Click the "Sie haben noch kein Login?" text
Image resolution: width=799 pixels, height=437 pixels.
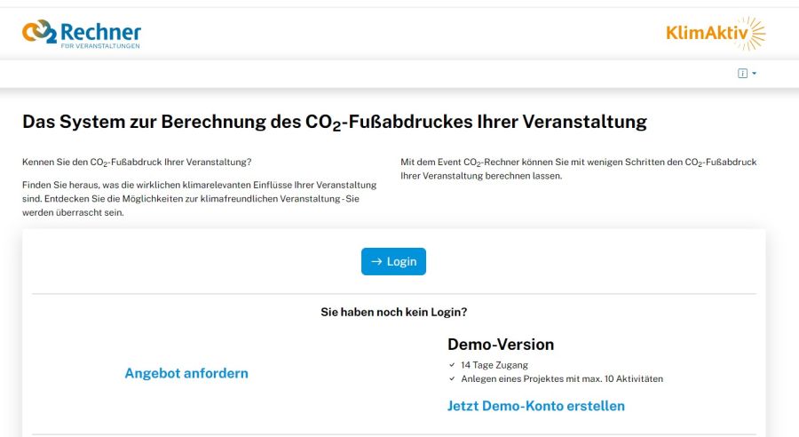point(394,313)
